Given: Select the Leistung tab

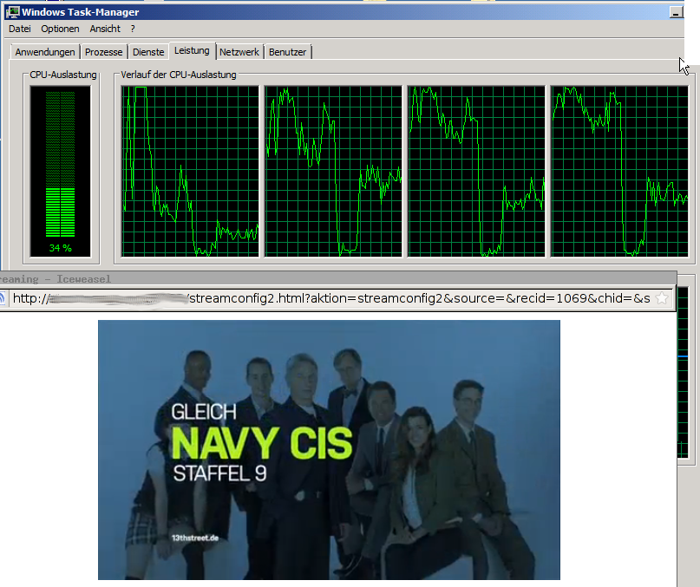Looking at the screenshot, I should 192,51.
